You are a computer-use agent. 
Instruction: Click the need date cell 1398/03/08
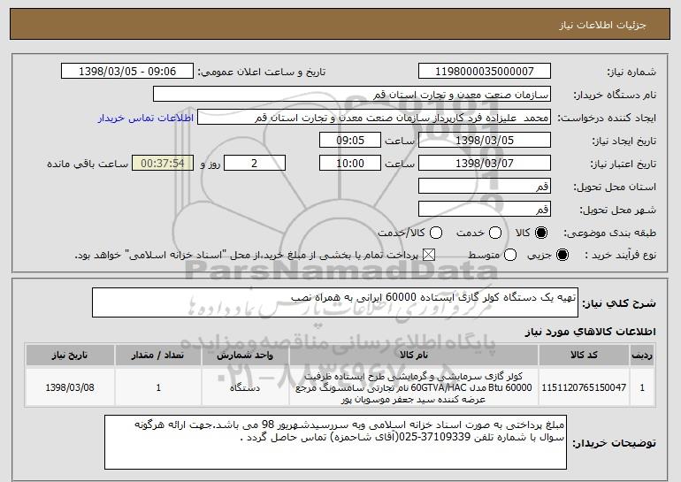(x=70, y=387)
